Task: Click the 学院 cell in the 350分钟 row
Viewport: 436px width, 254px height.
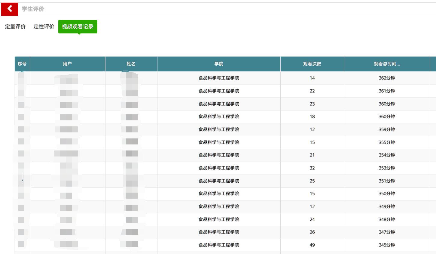Action: pos(219,194)
